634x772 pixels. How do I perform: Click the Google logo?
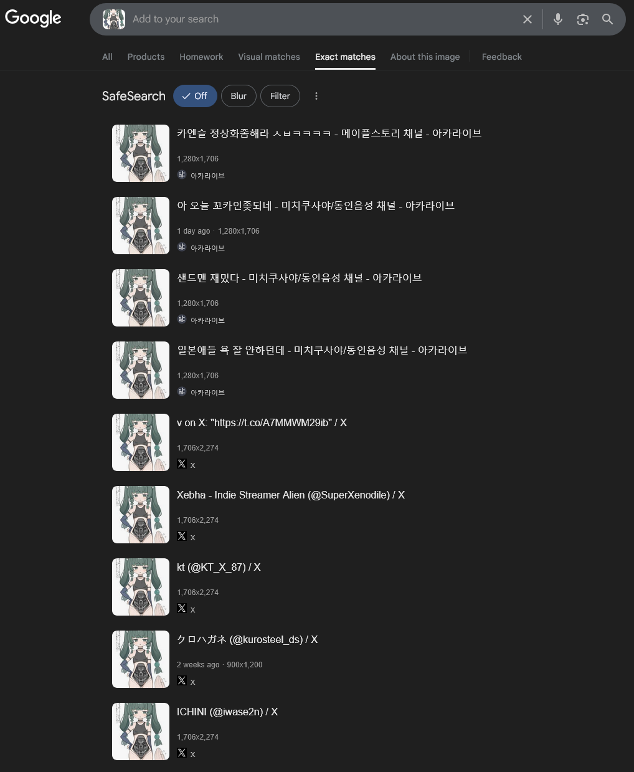click(33, 18)
